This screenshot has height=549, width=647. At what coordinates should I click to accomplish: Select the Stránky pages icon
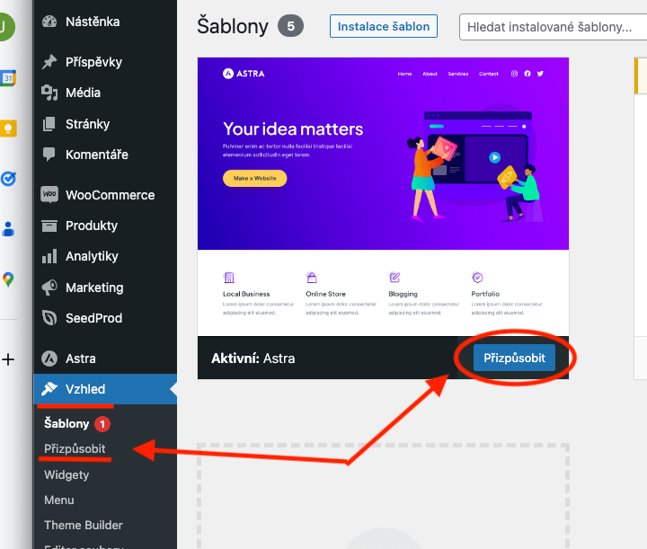point(49,124)
